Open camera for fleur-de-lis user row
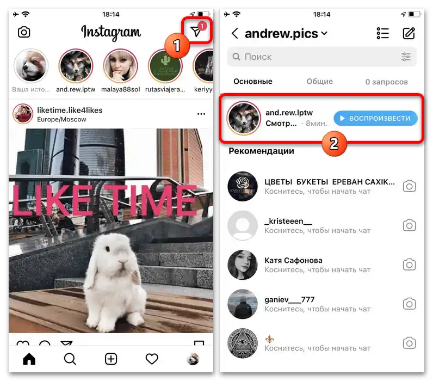Image resolution: width=433 pixels, height=381 pixels. pyautogui.click(x=409, y=343)
